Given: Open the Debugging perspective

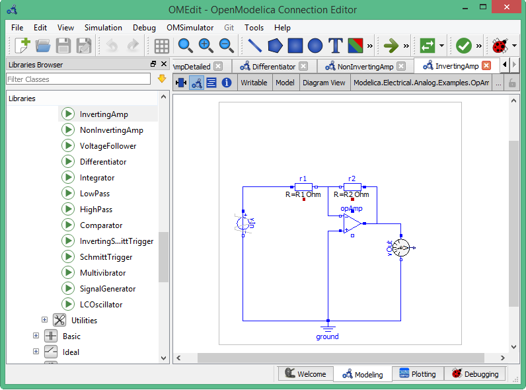Looking at the screenshot, I should (x=474, y=373).
